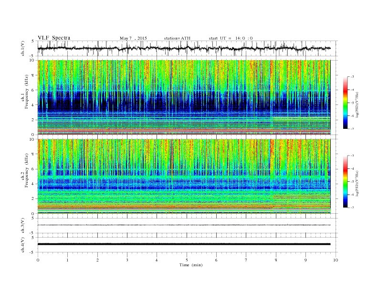This screenshot has width=378, height=292.
Task: Click the ch.1 spectrogram color scale bar
Action: 345,103
